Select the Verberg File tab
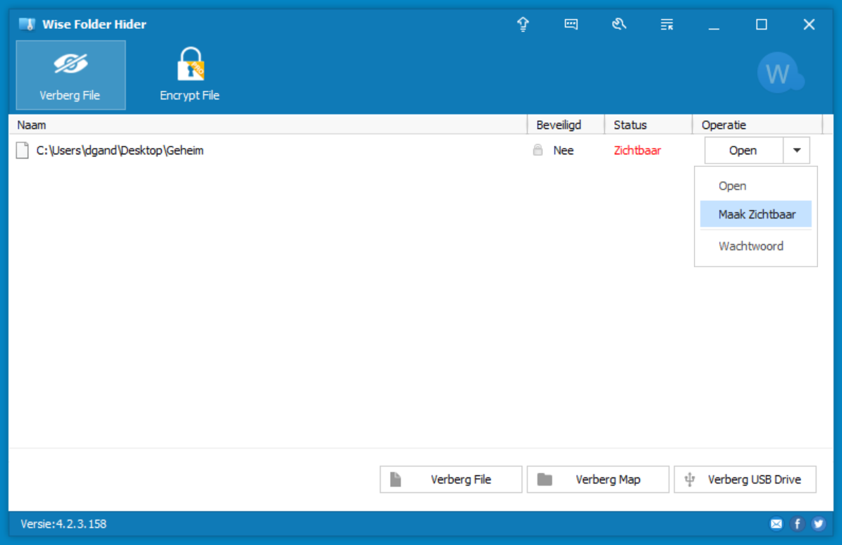Screen dimensions: 842x545 click(71, 75)
